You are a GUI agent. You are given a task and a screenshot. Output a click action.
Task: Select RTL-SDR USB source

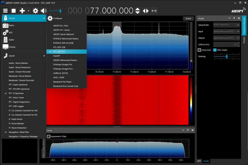[66, 47]
